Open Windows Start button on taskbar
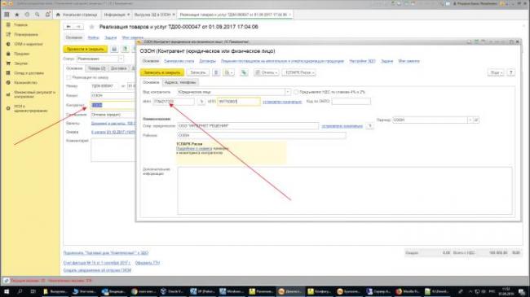 (7, 291)
